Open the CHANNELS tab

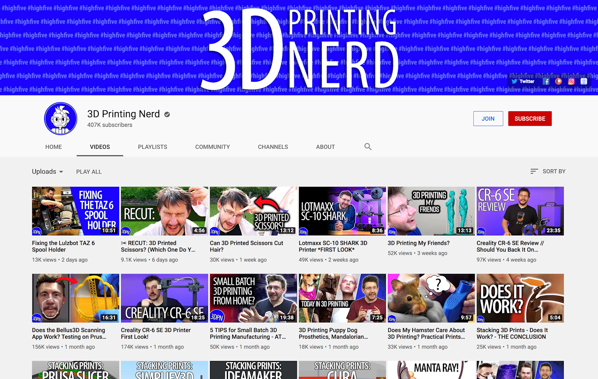(273, 147)
